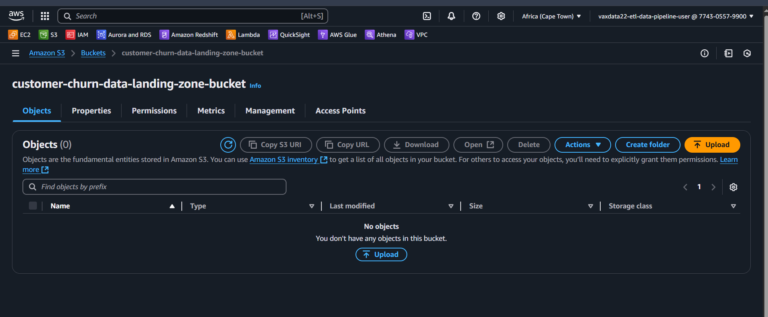The height and width of the screenshot is (317, 768).
Task: Switch to the Properties tab
Action: point(91,111)
